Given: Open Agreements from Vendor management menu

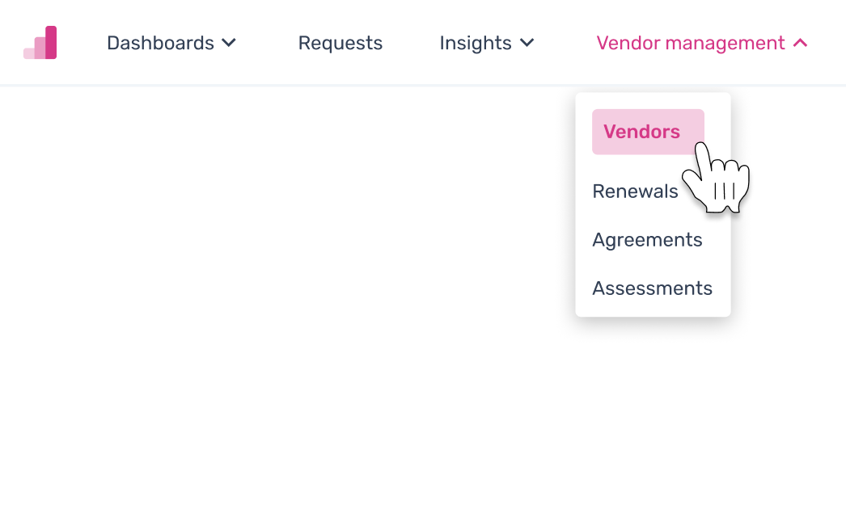Looking at the screenshot, I should pyautogui.click(x=648, y=240).
